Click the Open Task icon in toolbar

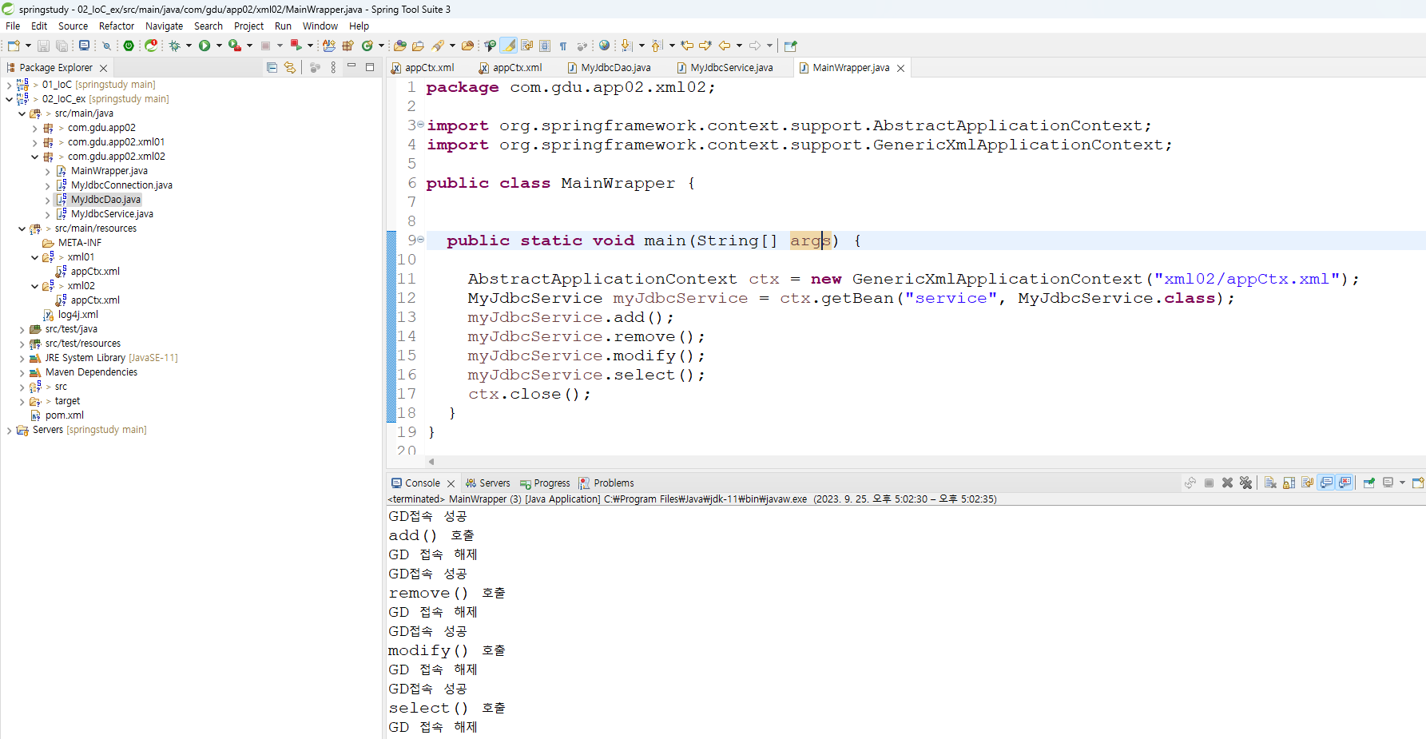tap(418, 46)
